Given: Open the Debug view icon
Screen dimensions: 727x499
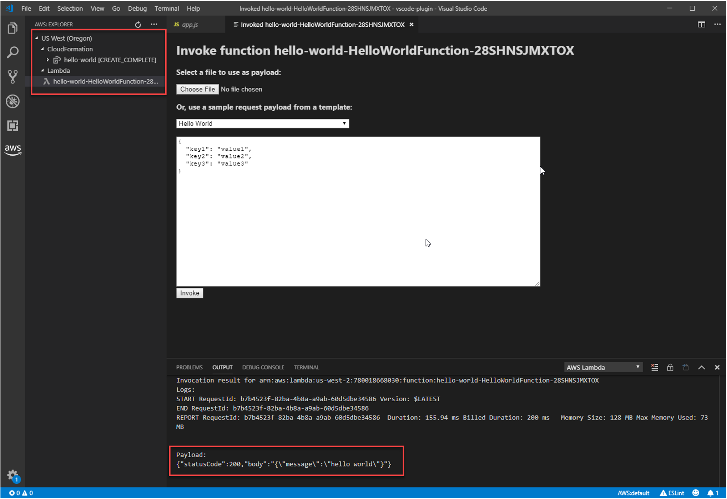Looking at the screenshot, I should 13,101.
